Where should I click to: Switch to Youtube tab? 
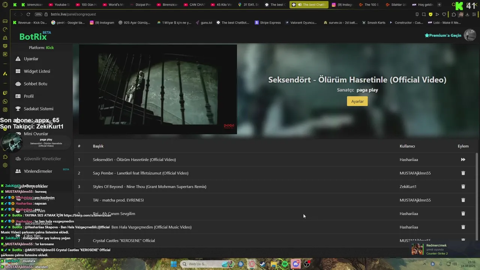coord(59,4)
